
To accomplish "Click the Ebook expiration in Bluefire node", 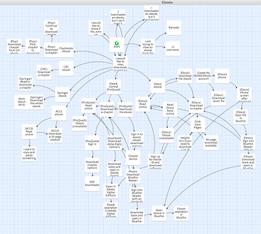I will click(x=181, y=213).
